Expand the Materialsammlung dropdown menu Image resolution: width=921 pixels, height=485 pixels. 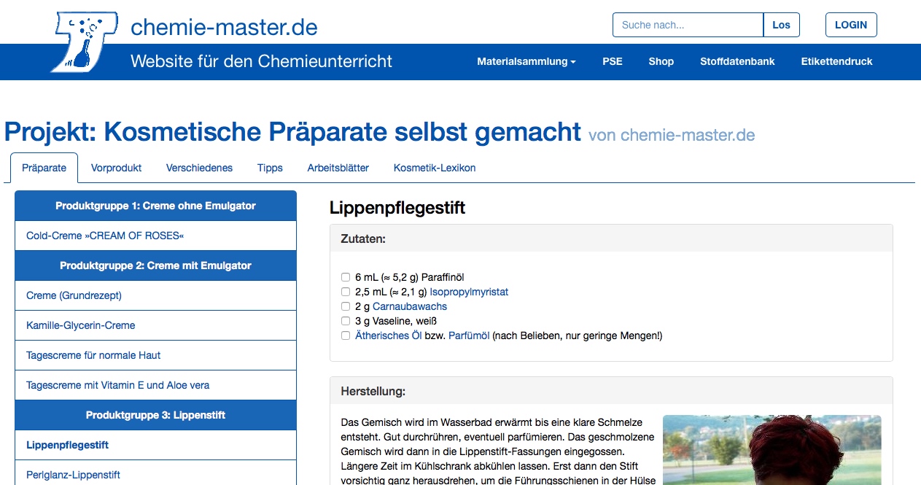(526, 61)
